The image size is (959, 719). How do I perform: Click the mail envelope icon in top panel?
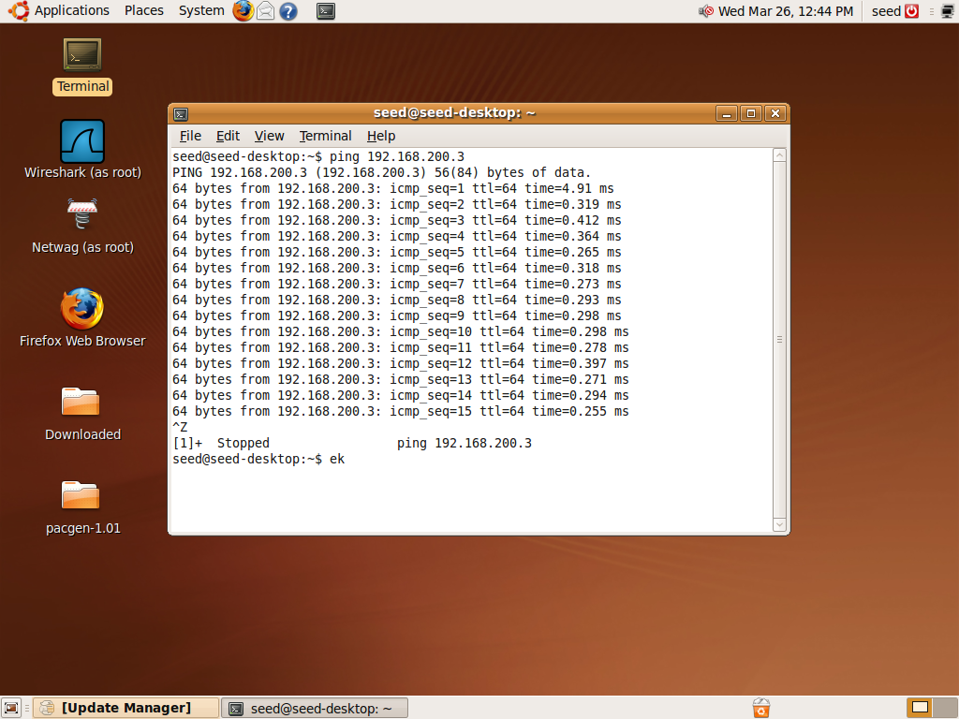pos(265,11)
